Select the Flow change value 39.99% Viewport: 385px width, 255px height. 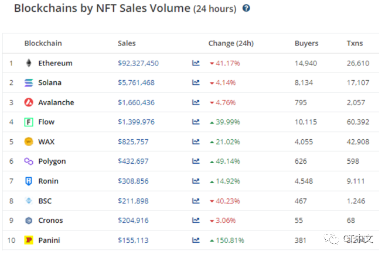pyautogui.click(x=227, y=122)
